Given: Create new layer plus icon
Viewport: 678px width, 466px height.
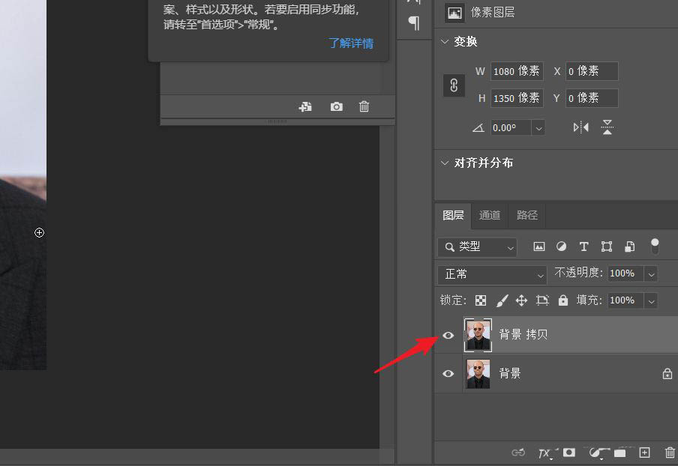Looking at the screenshot, I should click(x=644, y=453).
